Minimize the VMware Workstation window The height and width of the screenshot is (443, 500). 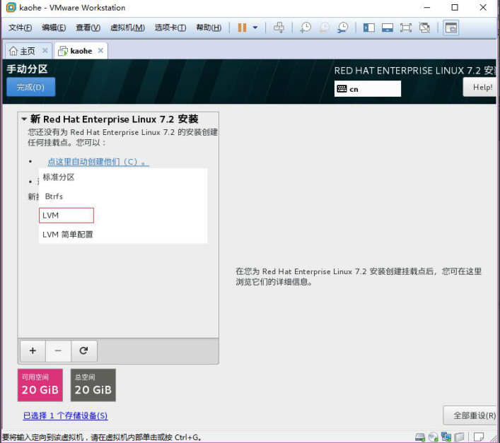coord(427,7)
